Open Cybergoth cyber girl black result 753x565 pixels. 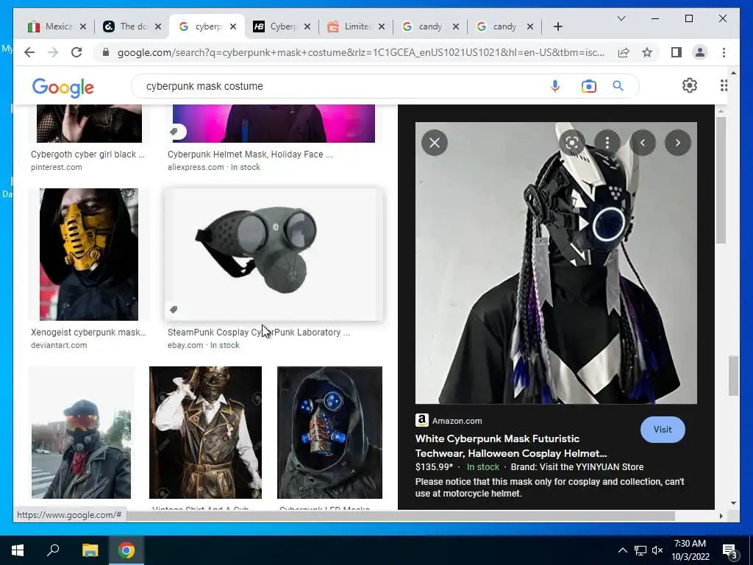(88, 154)
